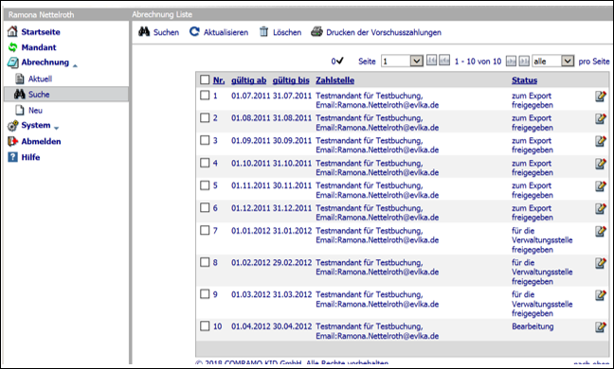
Task: Click the Suchen binoculars toolbar icon
Action: (144, 31)
